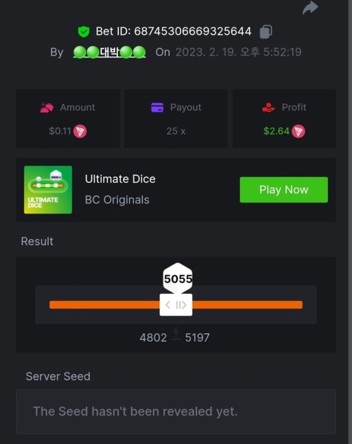Click the 5197 upper range value

pos(197,337)
